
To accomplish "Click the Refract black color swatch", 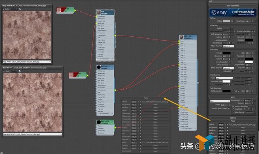I will (227, 53).
